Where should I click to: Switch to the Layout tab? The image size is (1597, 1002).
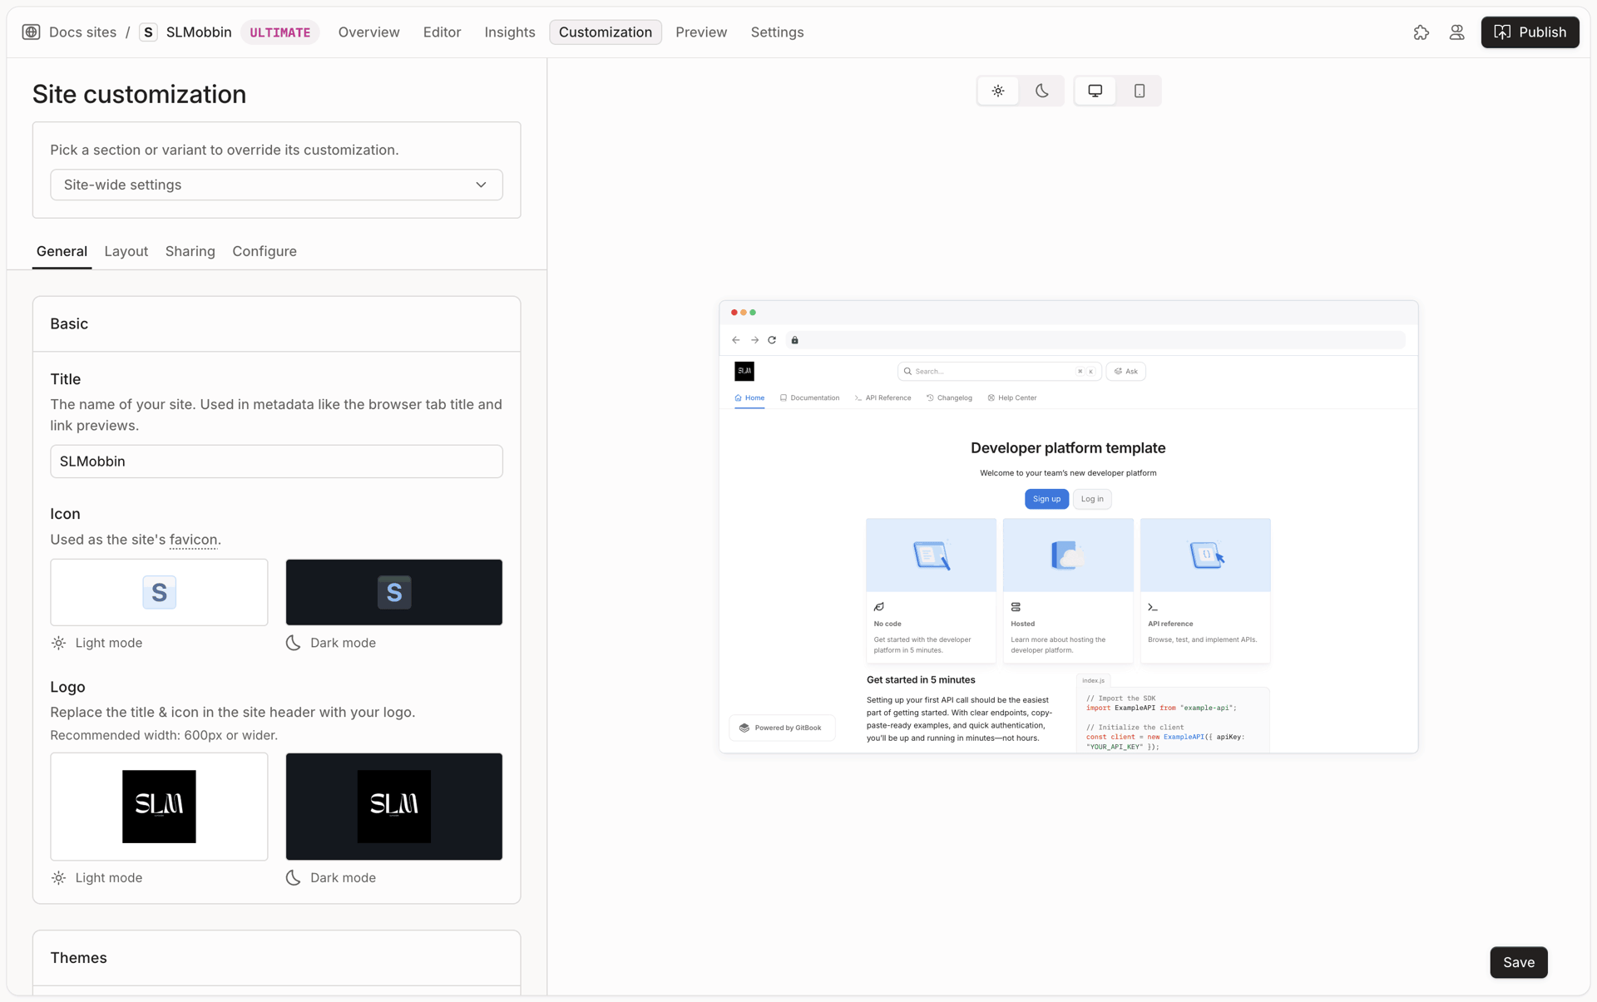[x=126, y=251]
